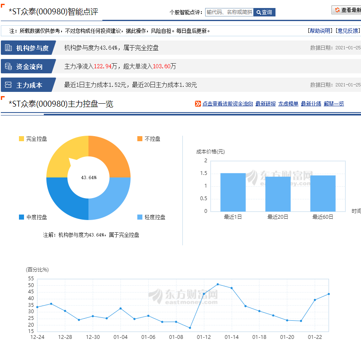The height and width of the screenshot is (349, 361).
Task: Open the 帮助说明 help link
Action: (x=320, y=31)
